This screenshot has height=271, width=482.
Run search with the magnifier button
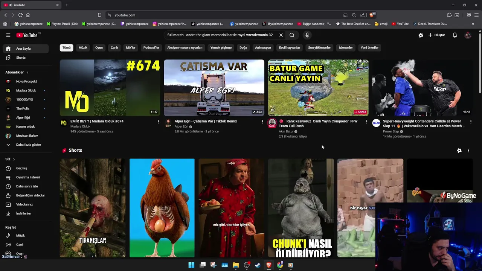click(292, 35)
